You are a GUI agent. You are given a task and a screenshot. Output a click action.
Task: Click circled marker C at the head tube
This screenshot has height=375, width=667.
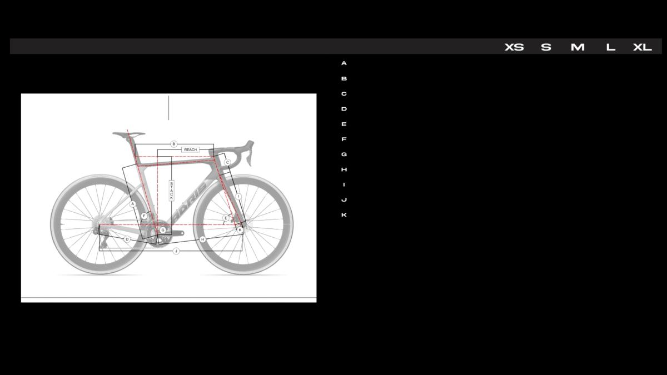pos(227,162)
